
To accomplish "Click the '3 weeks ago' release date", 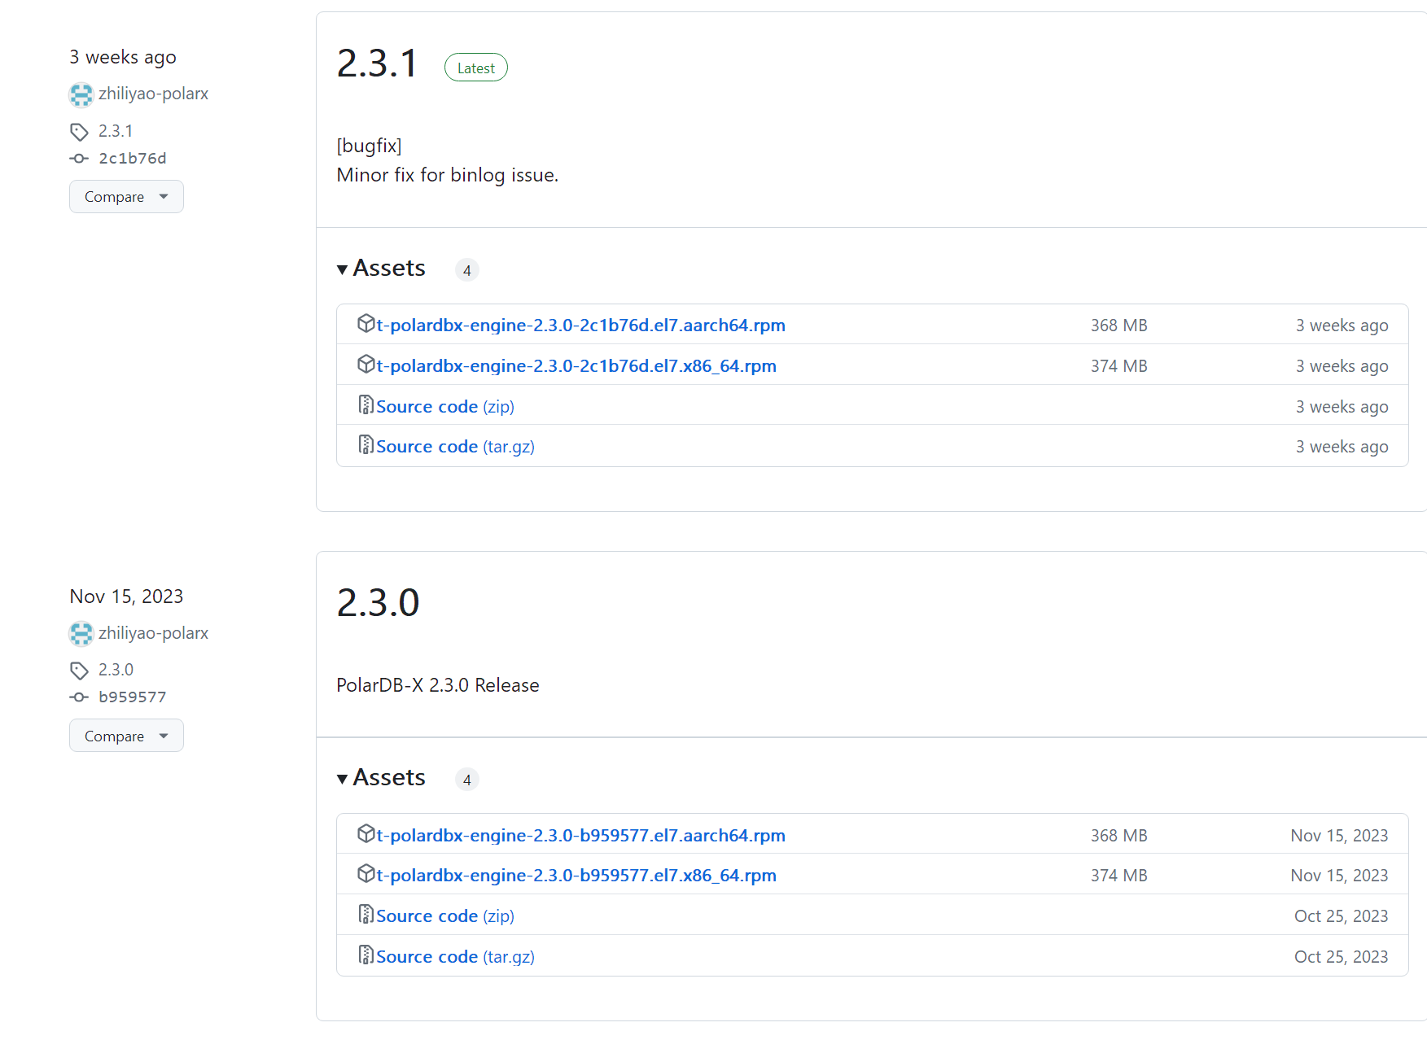I will pyautogui.click(x=123, y=58).
